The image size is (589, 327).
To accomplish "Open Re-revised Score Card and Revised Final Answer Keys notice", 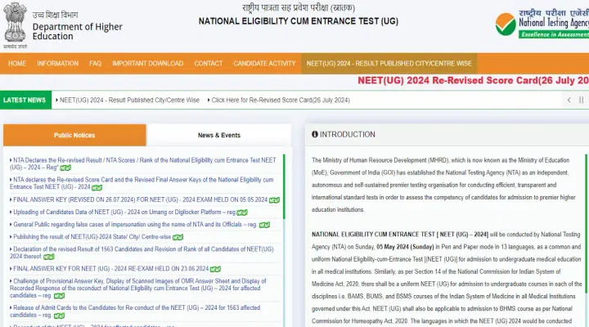I will [142, 183].
